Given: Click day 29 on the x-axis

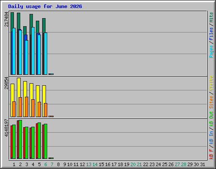Looking at the screenshot, I should click(190, 164).
